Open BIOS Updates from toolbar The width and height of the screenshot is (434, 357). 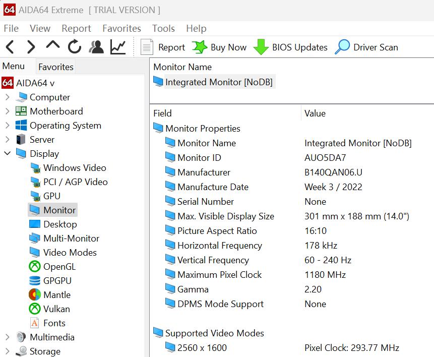[x=290, y=47]
